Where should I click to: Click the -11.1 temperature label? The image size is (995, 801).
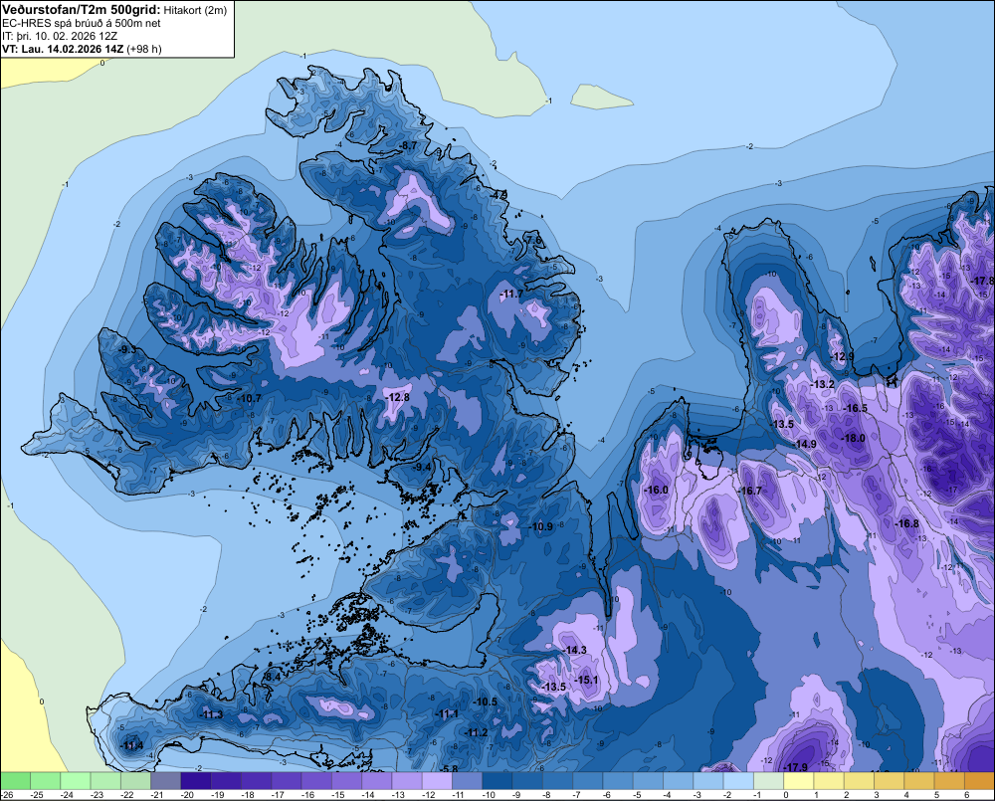tap(447, 714)
